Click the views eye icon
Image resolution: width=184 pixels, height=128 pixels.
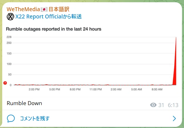[153, 105]
